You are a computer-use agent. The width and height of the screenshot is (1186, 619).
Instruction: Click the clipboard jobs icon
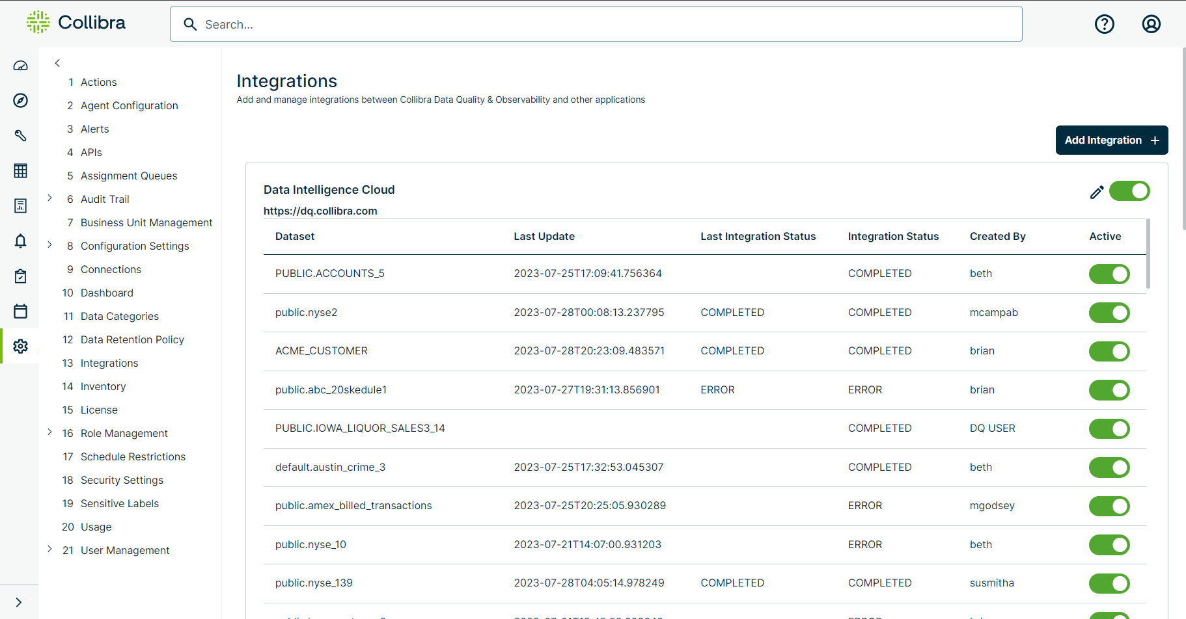pyautogui.click(x=20, y=276)
